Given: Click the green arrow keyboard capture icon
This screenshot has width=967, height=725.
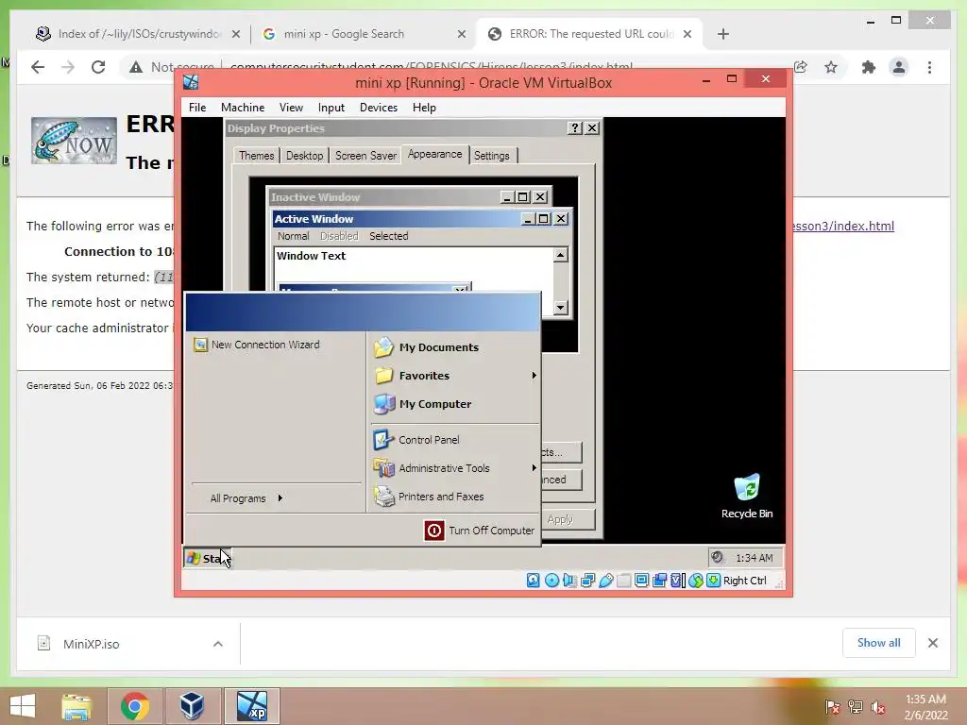Looking at the screenshot, I should point(714,581).
